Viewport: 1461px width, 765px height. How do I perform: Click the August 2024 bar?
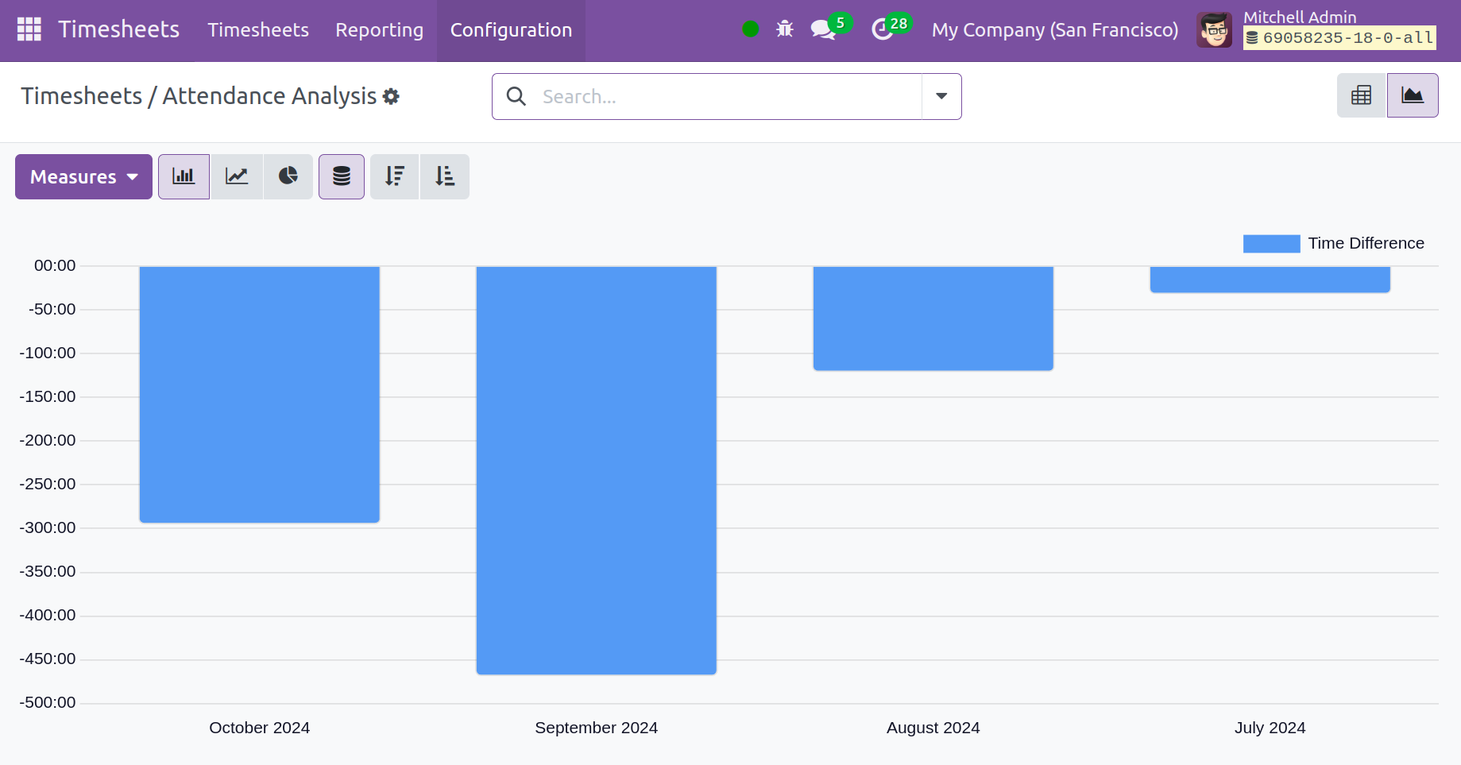(x=933, y=319)
